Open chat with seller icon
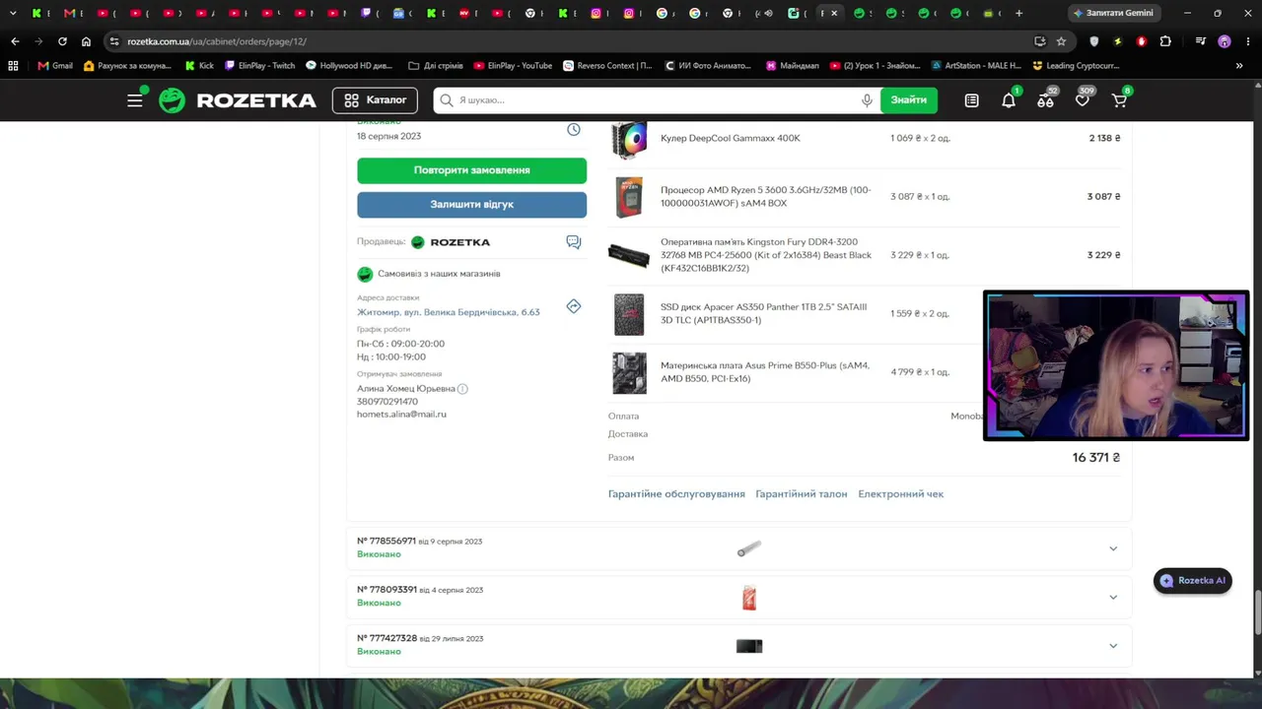 click(x=574, y=242)
